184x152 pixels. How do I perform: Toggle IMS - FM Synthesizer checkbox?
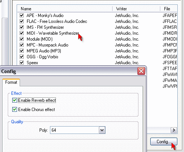[x=22, y=27]
